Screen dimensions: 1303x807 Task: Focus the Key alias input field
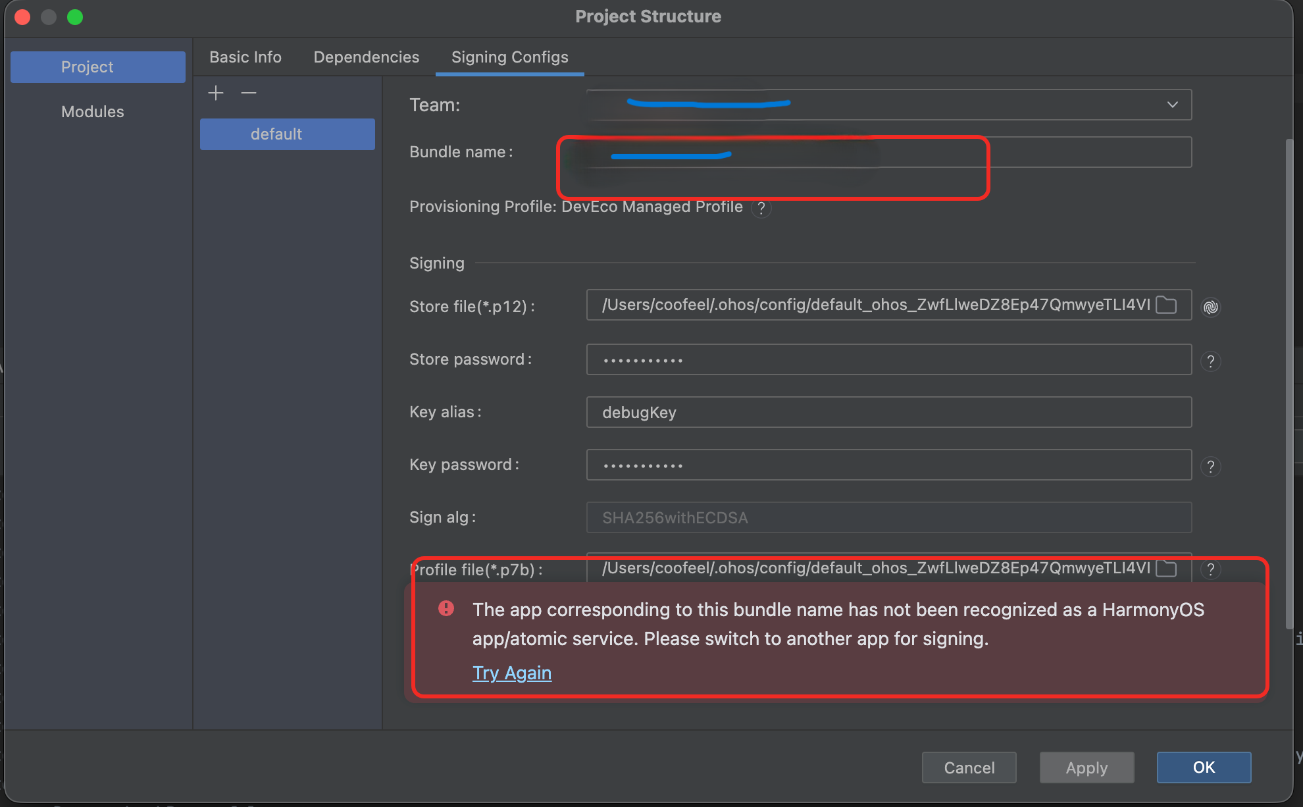tap(888, 412)
